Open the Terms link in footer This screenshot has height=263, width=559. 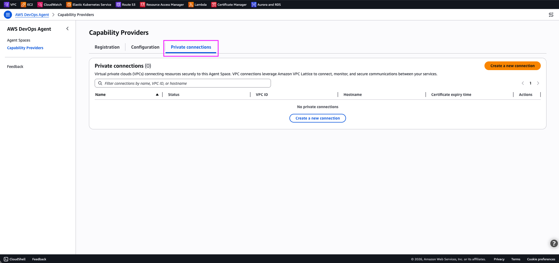(516, 259)
